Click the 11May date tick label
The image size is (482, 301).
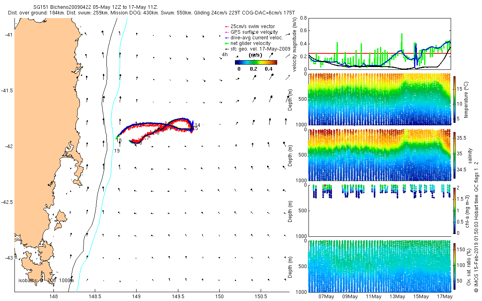coord(374,297)
